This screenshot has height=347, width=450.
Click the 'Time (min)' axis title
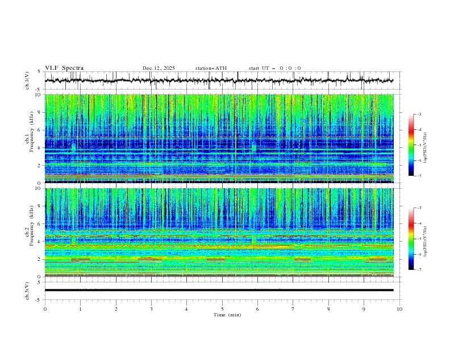[227, 315]
